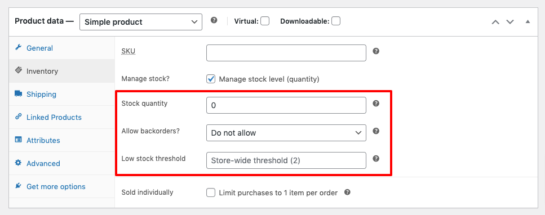Click the General wrench icon
The width and height of the screenshot is (545, 215).
pyautogui.click(x=19, y=48)
